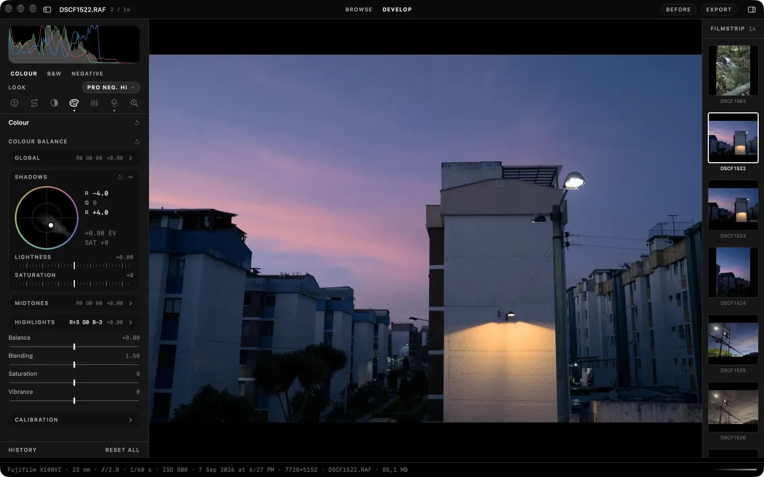Reset the Shadows colour wheel
764x477 pixels.
click(x=120, y=178)
